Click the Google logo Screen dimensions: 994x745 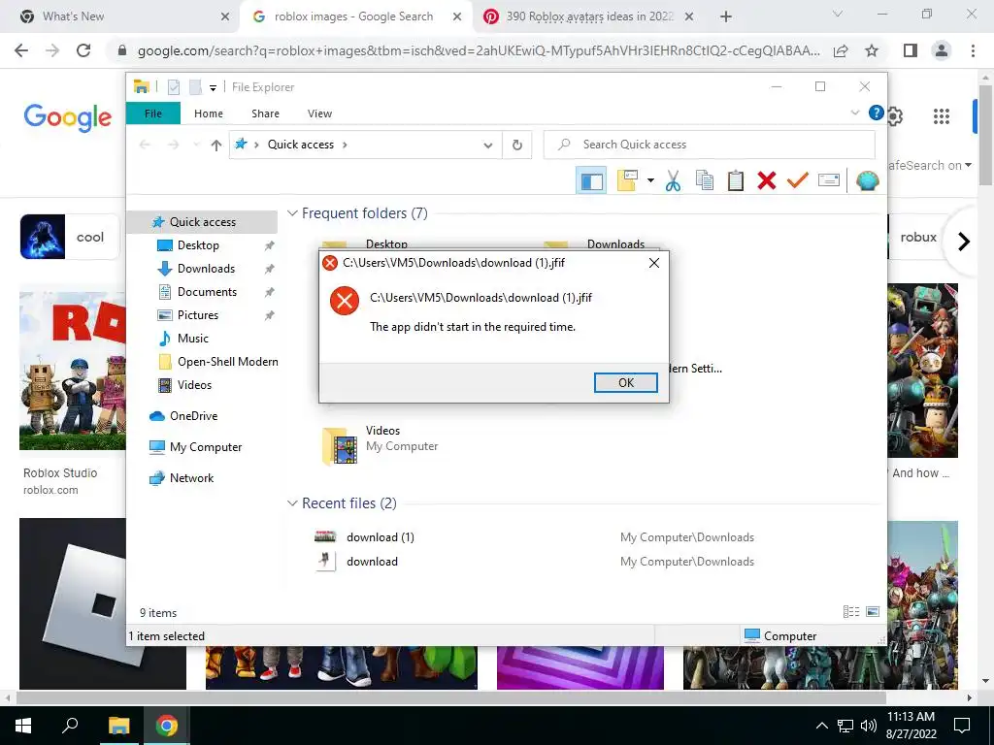67,117
